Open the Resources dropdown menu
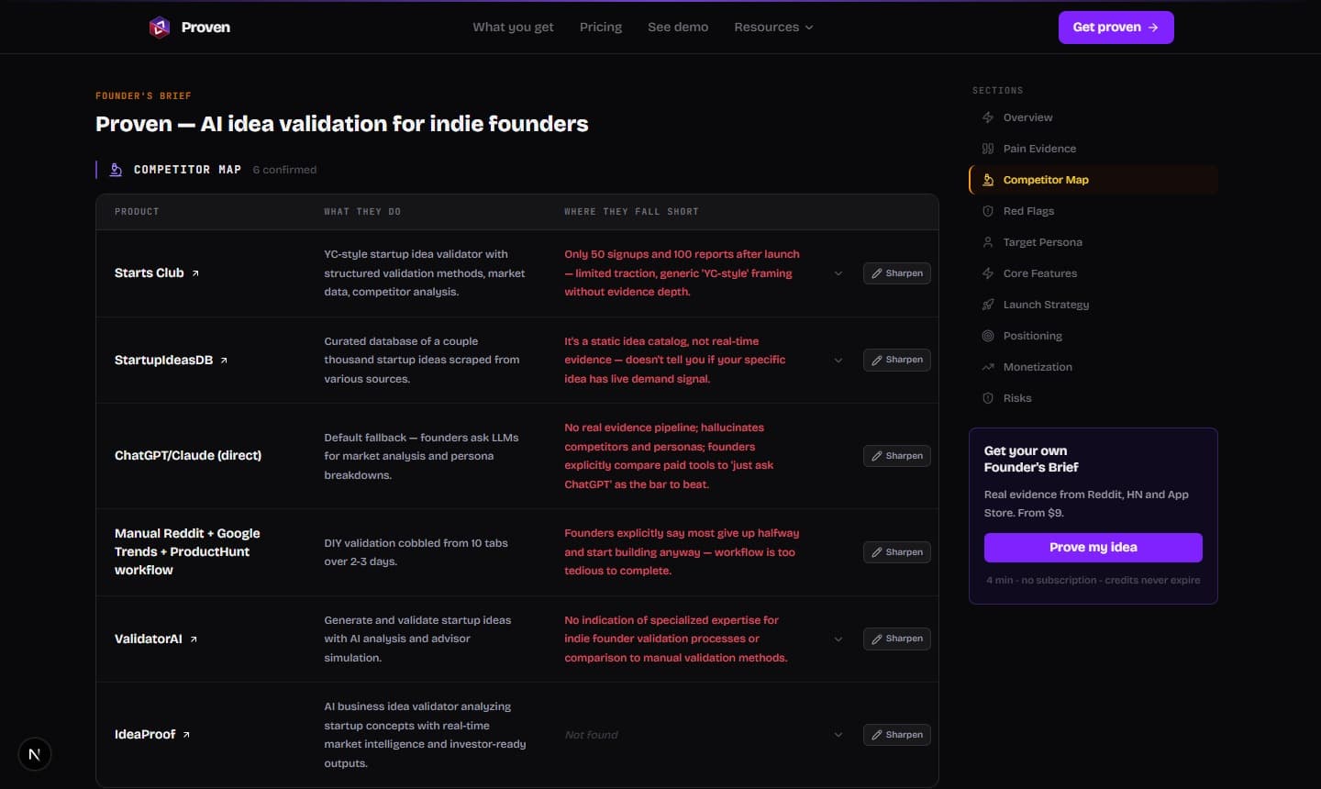Viewport: 1321px width, 789px height. 773,28
